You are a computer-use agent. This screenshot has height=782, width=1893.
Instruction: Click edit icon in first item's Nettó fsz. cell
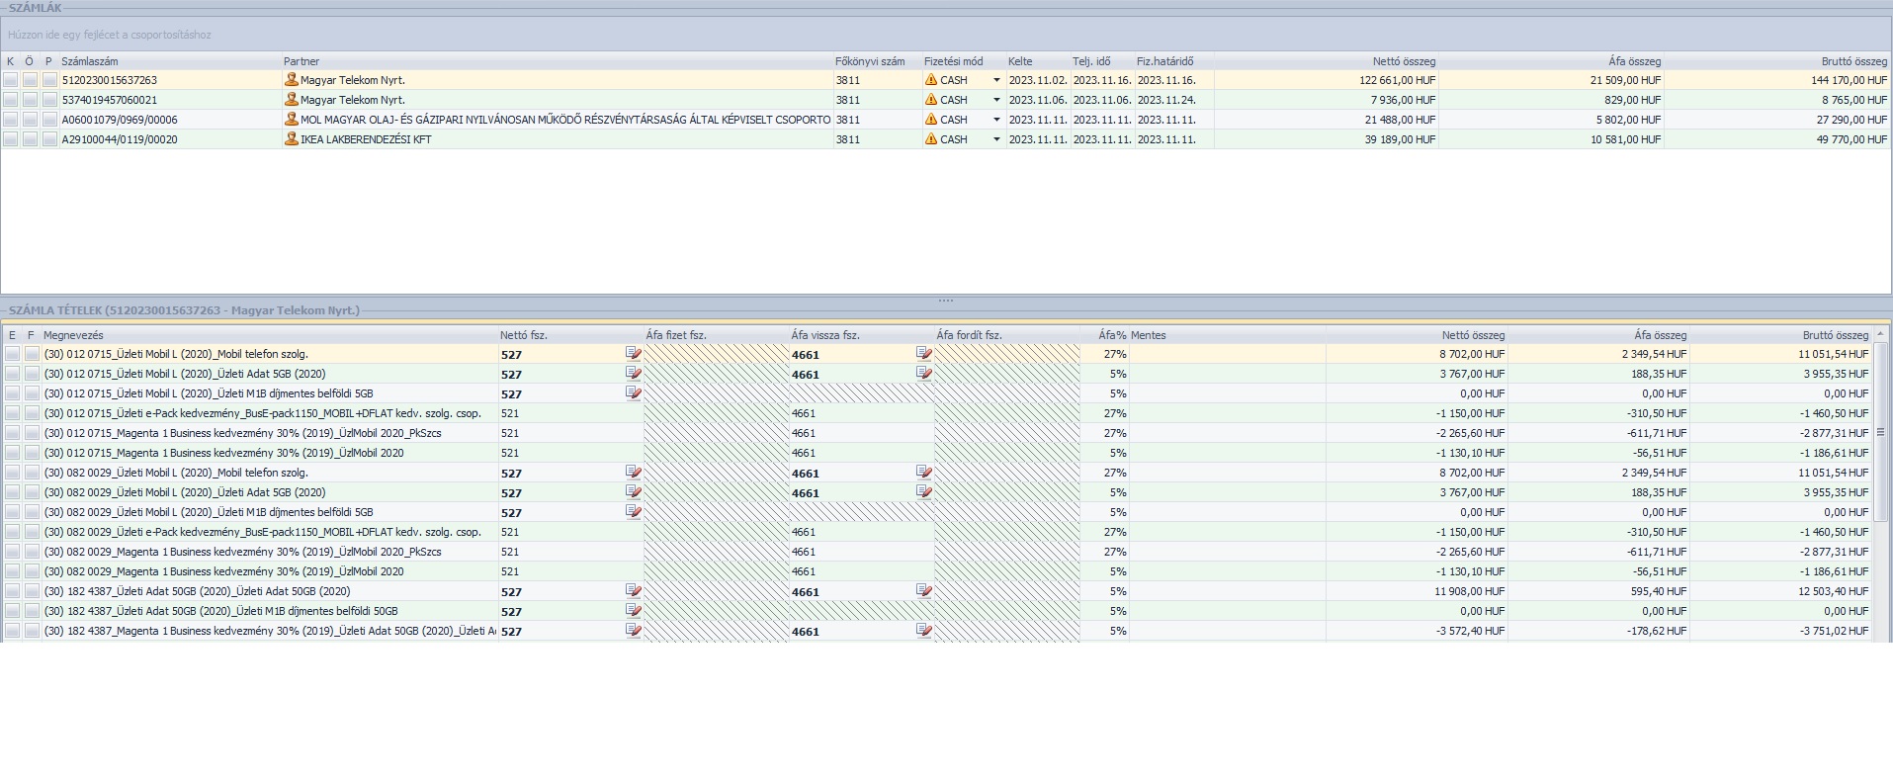[x=633, y=354]
